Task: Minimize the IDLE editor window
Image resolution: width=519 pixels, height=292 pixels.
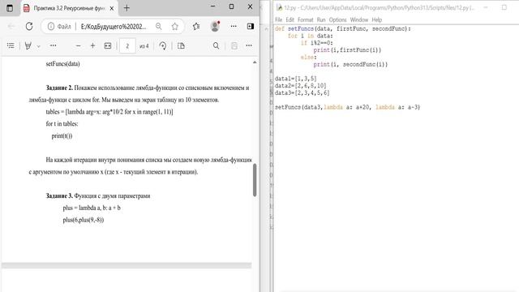Action: click(x=486, y=7)
